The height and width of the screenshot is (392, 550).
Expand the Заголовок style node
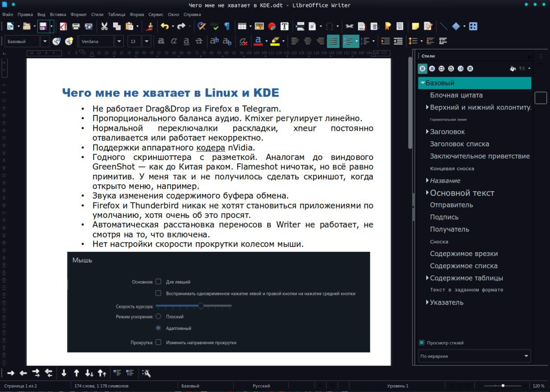(x=427, y=131)
